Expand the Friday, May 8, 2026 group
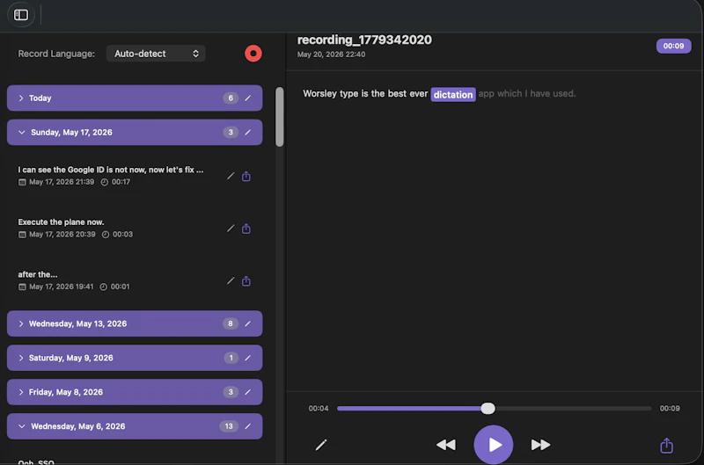Screen dimensions: 704x465 coord(20,392)
